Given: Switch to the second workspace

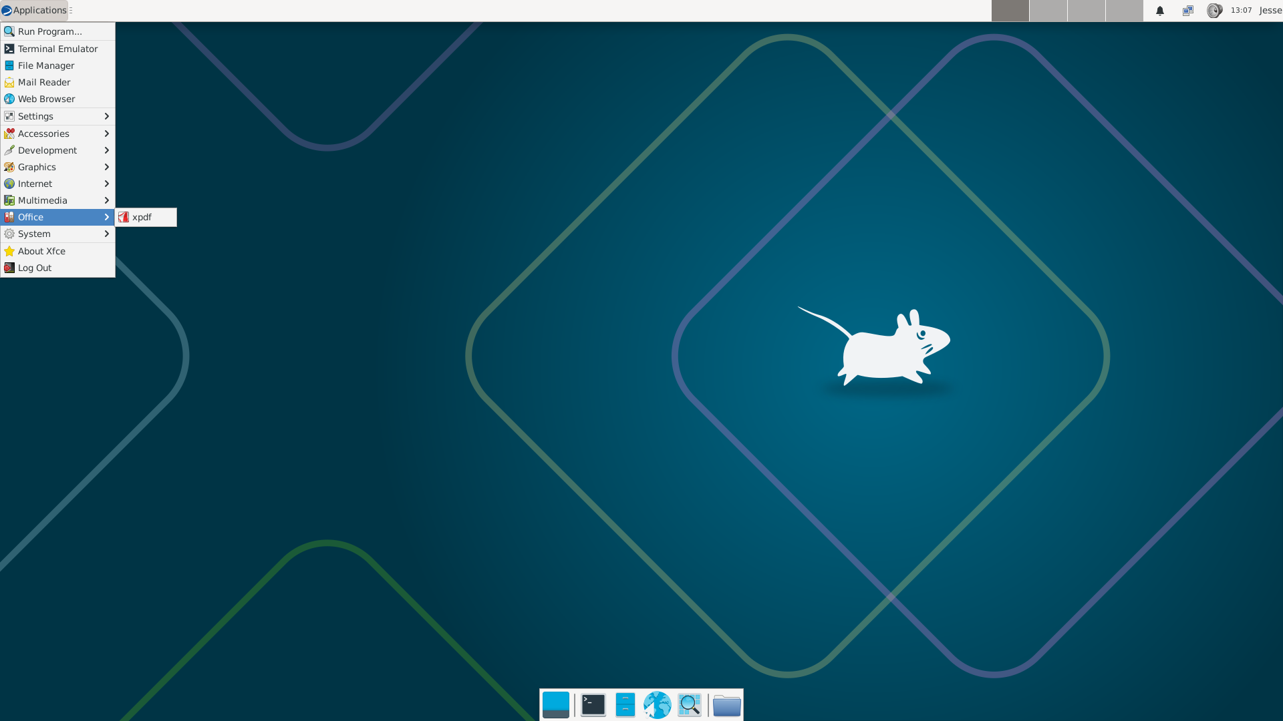Looking at the screenshot, I should click(x=1048, y=11).
